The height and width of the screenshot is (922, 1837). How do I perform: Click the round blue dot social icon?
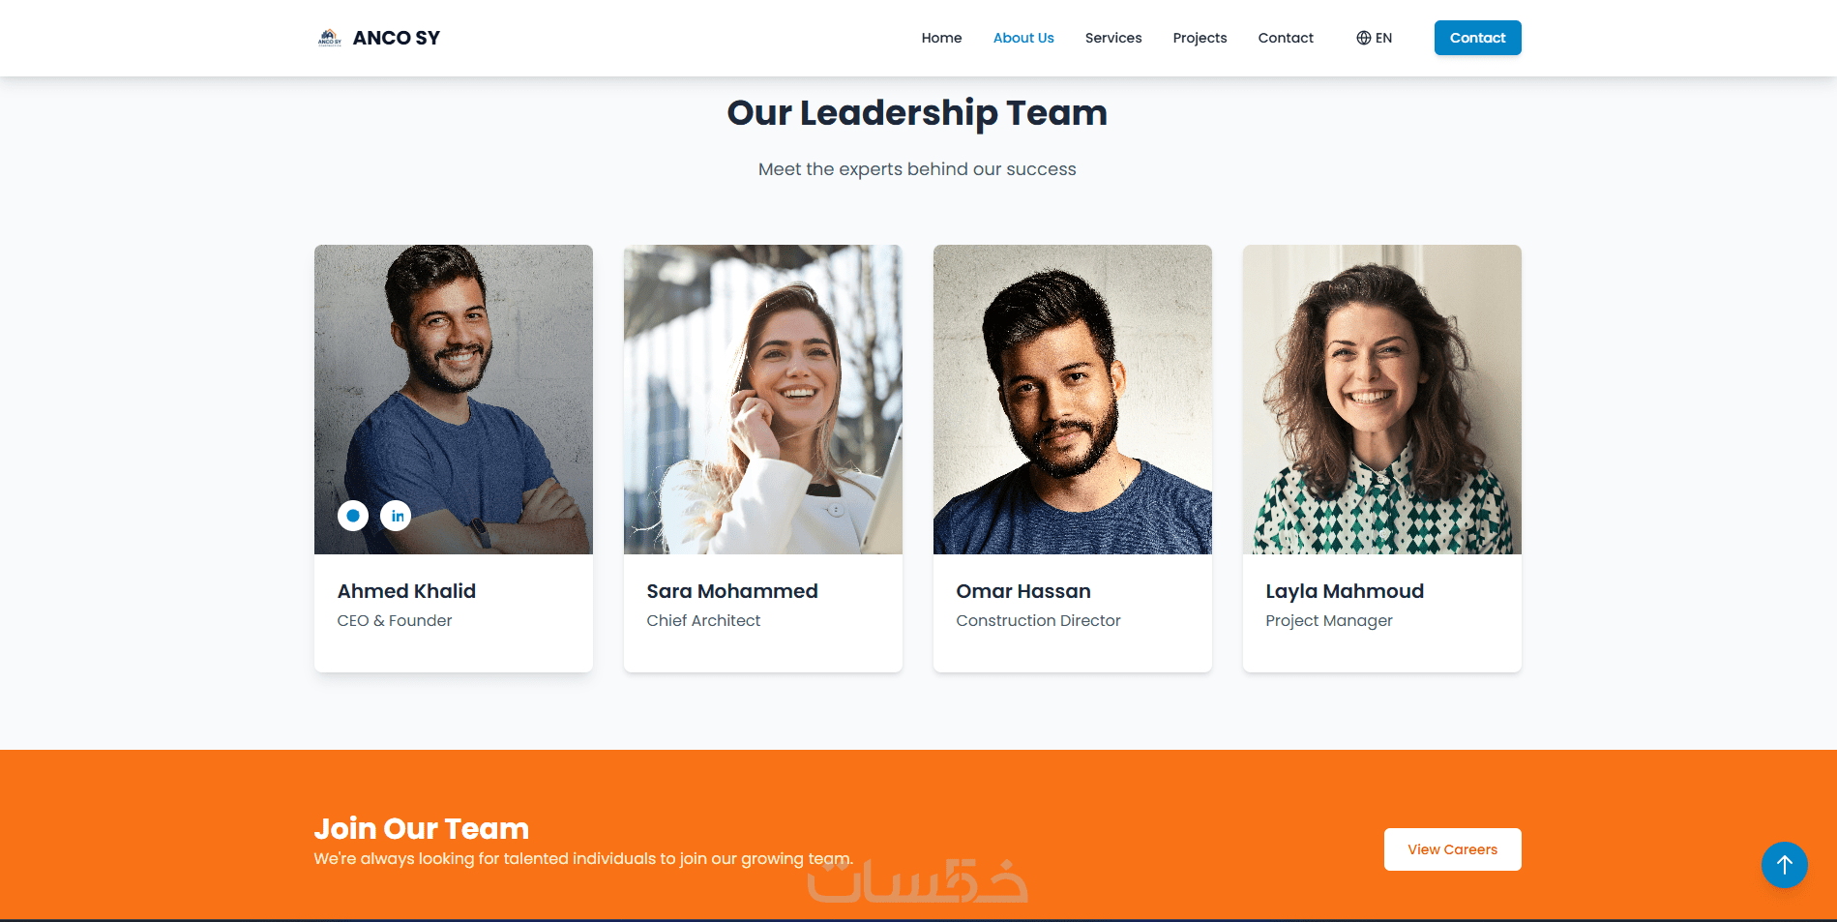click(353, 516)
